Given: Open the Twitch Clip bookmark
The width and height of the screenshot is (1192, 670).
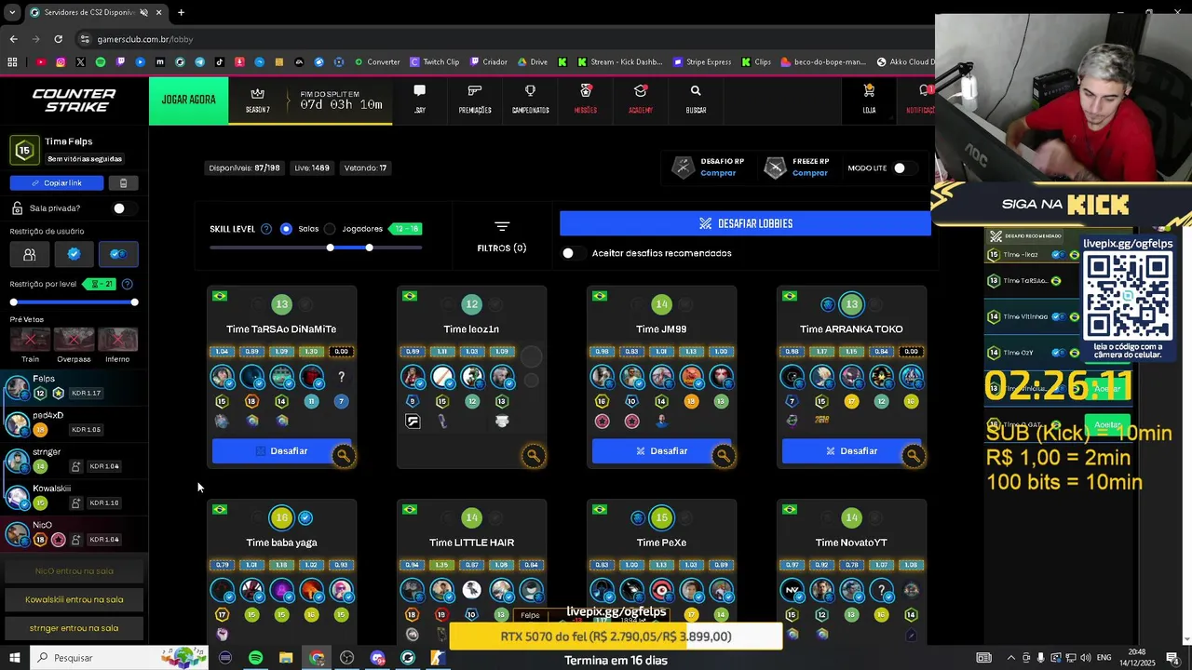Looking at the screenshot, I should click(434, 62).
